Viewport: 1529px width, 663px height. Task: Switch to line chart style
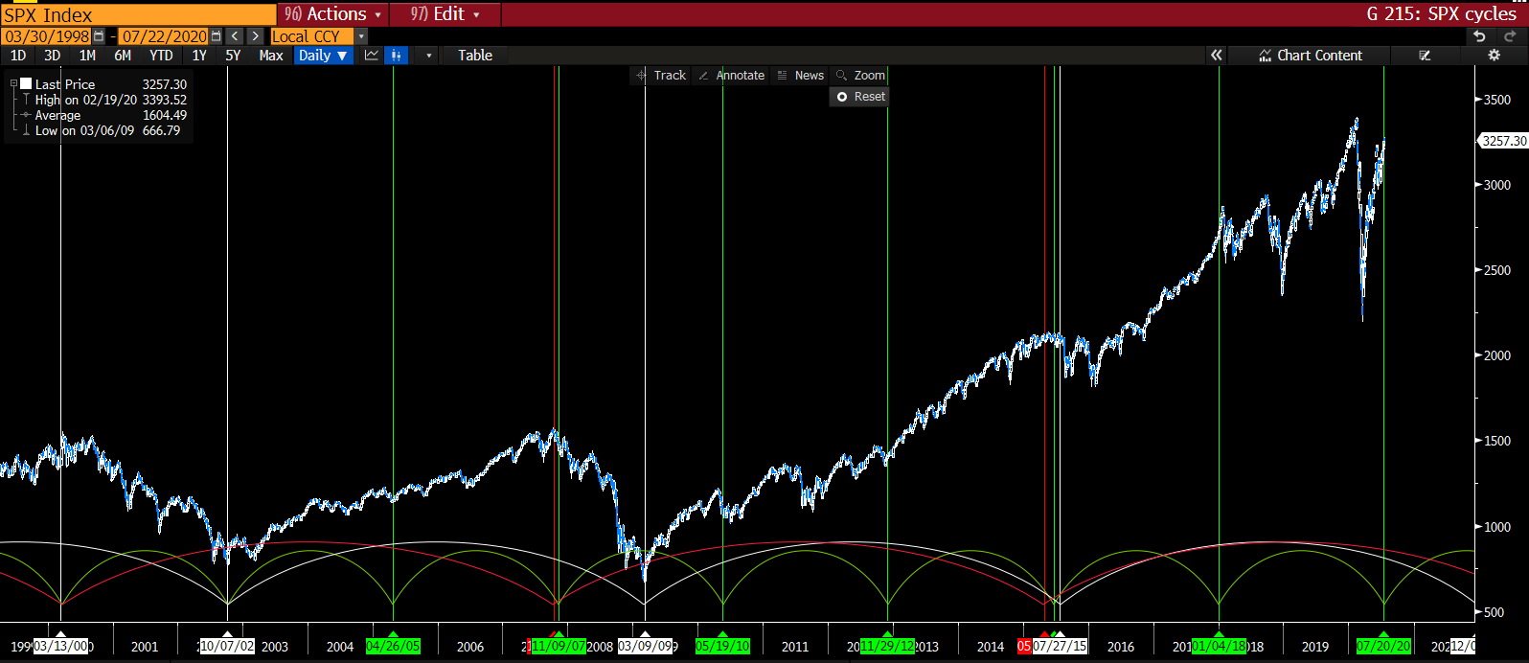click(x=372, y=56)
